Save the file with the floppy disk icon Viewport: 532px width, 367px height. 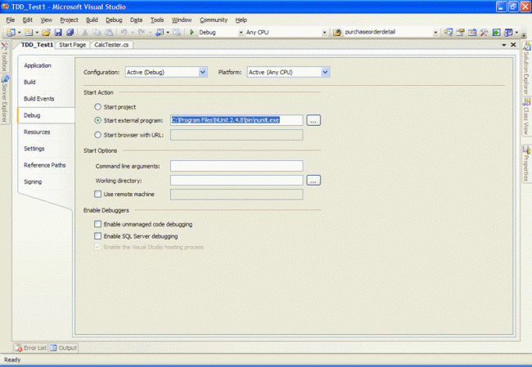click(58, 32)
